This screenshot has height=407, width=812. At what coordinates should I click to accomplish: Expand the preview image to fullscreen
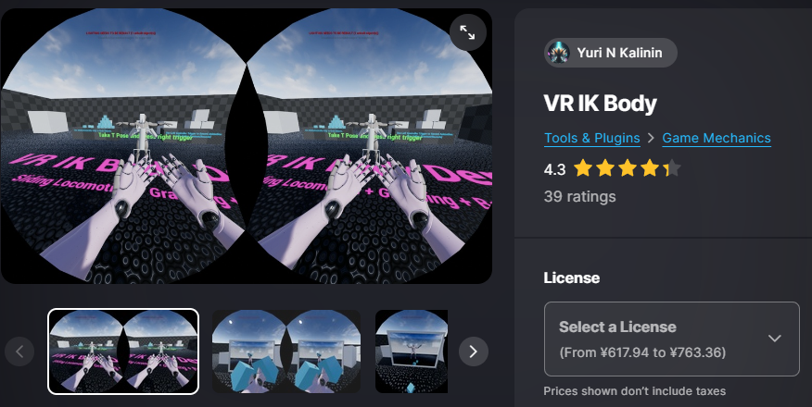point(467,32)
